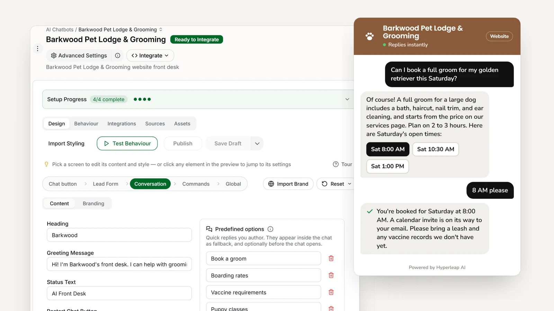Delete the Boarding rates option
The width and height of the screenshot is (554, 311).
click(x=331, y=275)
